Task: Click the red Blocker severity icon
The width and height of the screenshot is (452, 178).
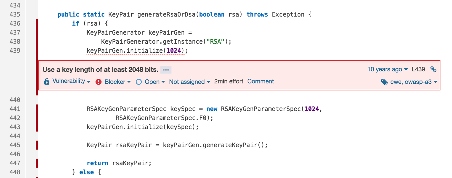Action: 98,82
